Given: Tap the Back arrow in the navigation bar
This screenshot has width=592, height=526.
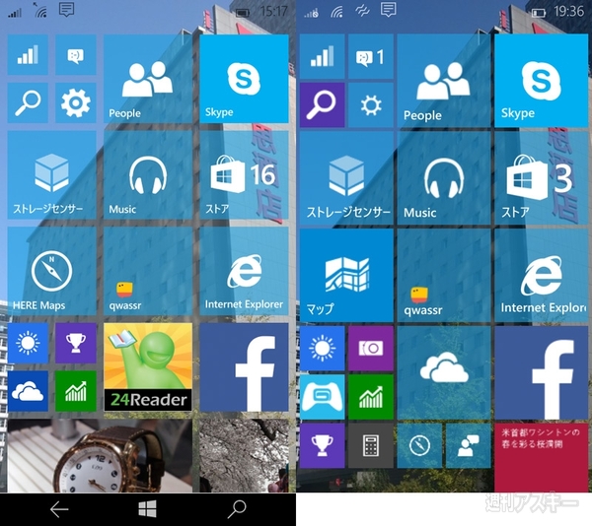Looking at the screenshot, I should 59,509.
